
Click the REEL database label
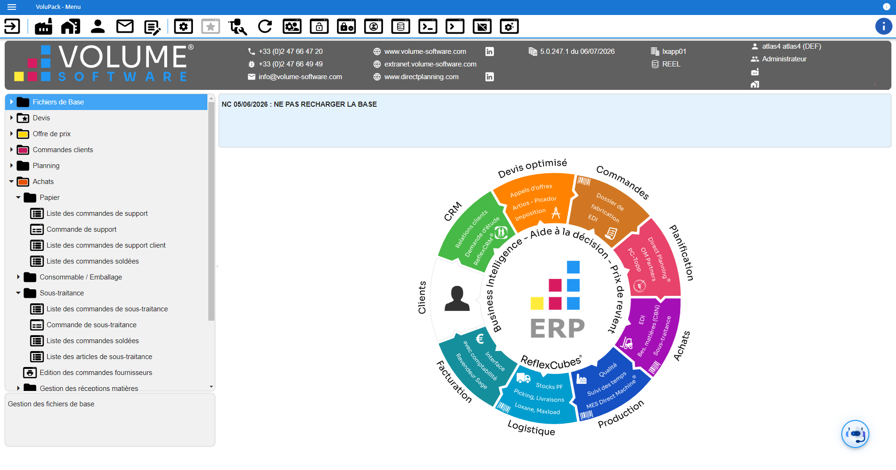point(671,64)
